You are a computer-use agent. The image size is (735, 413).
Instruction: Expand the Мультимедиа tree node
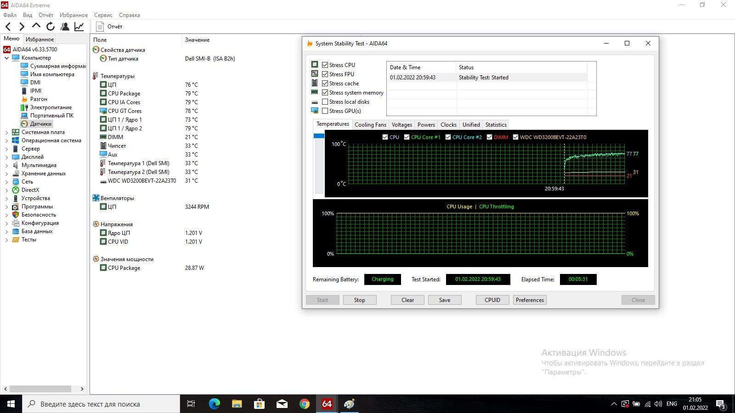click(x=6, y=165)
